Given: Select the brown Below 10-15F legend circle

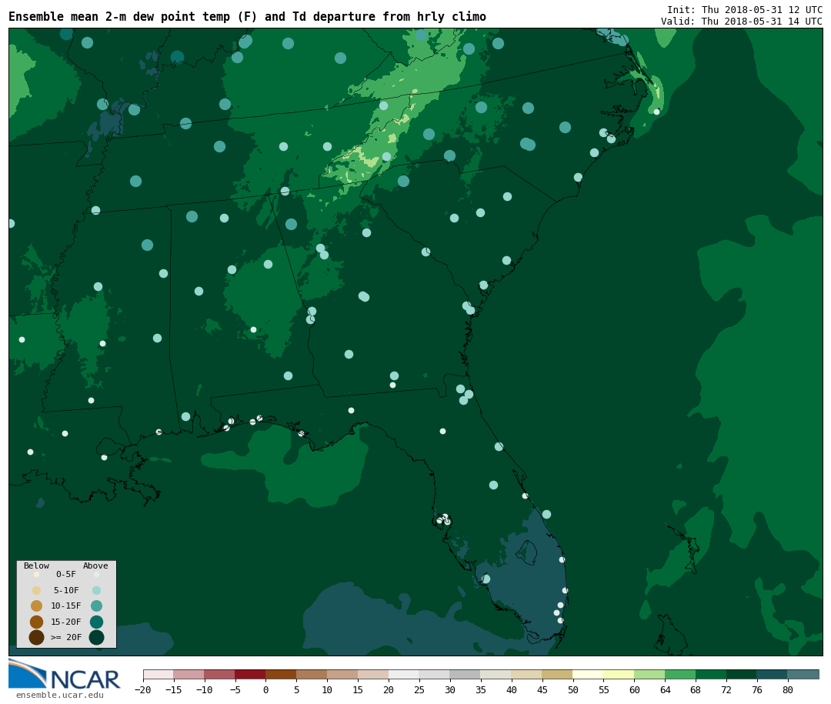Looking at the screenshot, I should point(37,606).
